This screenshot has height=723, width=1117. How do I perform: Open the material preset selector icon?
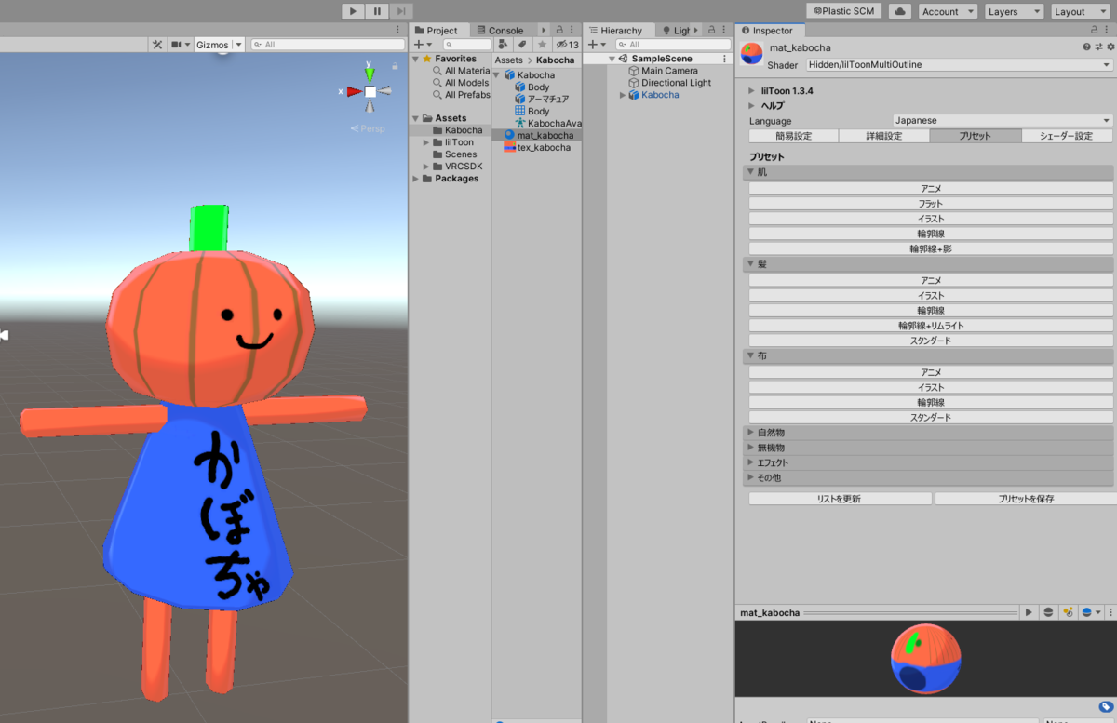point(1097,47)
